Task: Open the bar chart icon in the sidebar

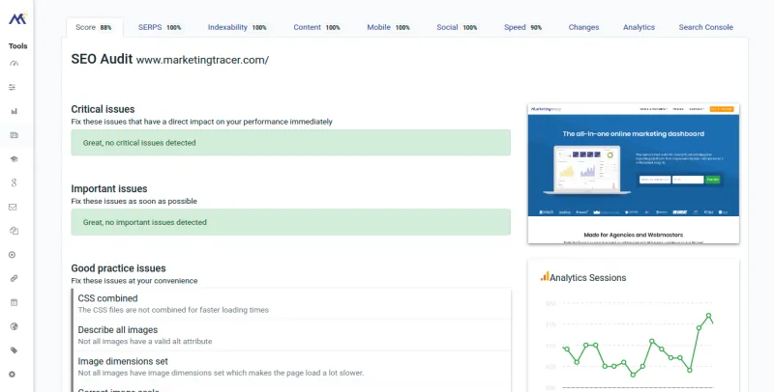Action: point(14,111)
